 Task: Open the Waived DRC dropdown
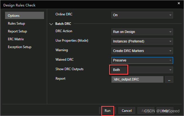point(142,60)
